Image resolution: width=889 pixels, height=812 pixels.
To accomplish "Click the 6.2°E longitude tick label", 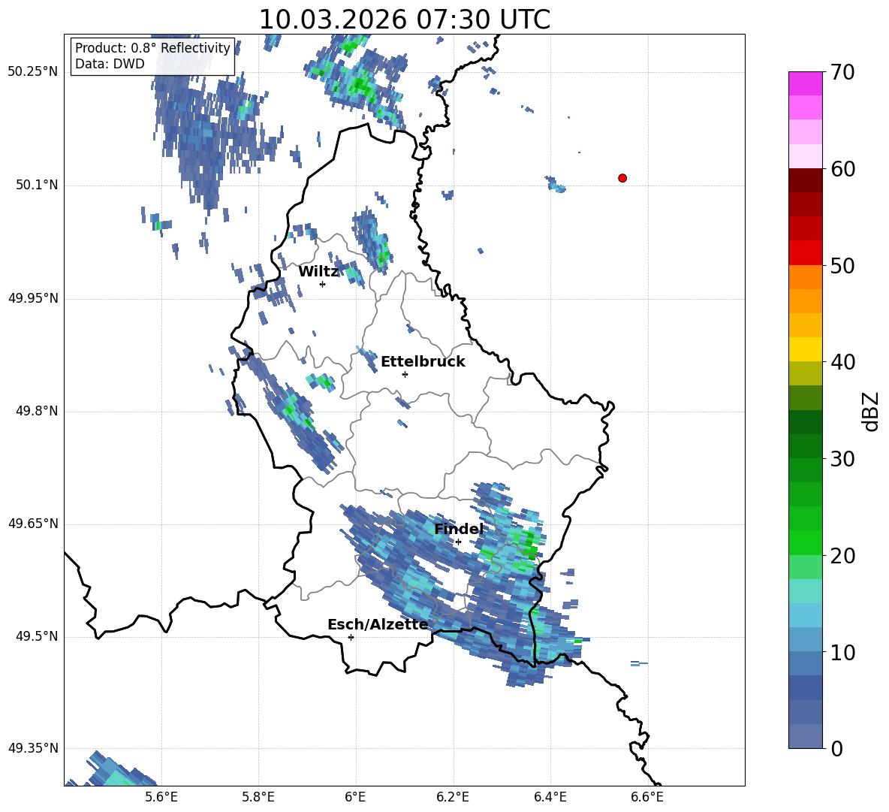I will point(453,797).
